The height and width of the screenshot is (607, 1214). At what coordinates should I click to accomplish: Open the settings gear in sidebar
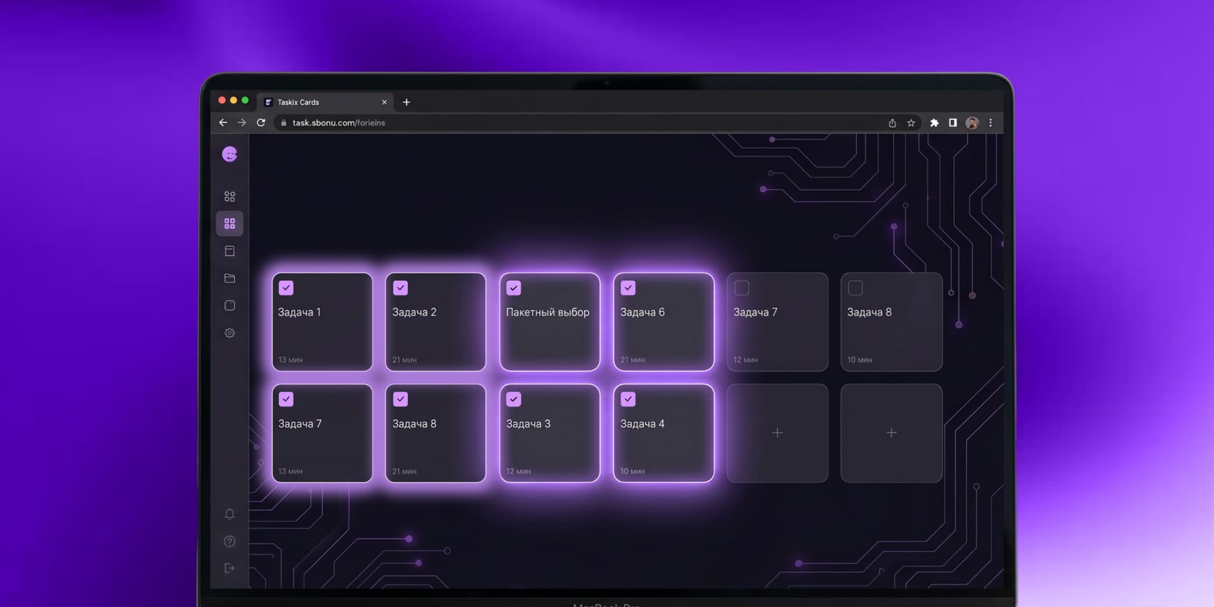pos(230,333)
